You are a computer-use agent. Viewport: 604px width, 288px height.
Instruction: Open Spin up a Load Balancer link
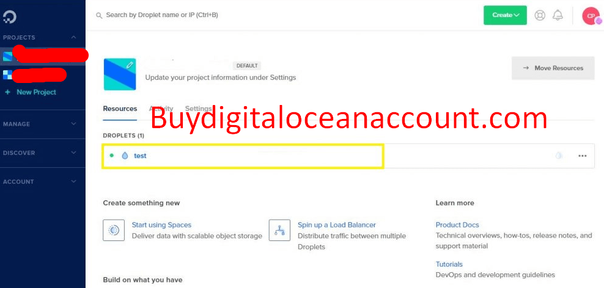[337, 225]
